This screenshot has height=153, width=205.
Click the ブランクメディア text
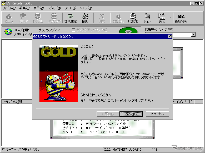click(49, 30)
